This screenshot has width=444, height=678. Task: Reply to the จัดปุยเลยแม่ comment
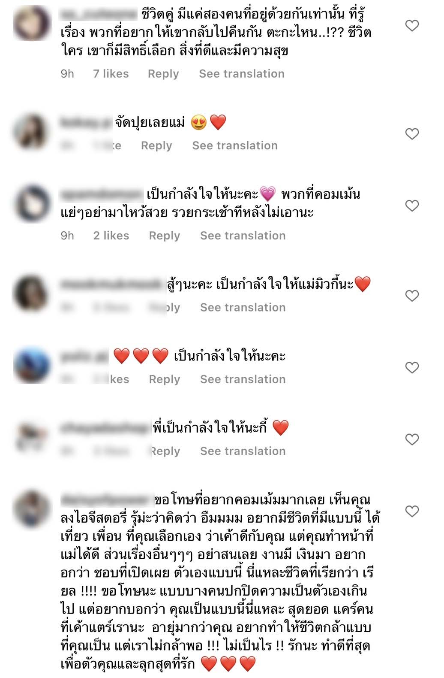(156, 146)
